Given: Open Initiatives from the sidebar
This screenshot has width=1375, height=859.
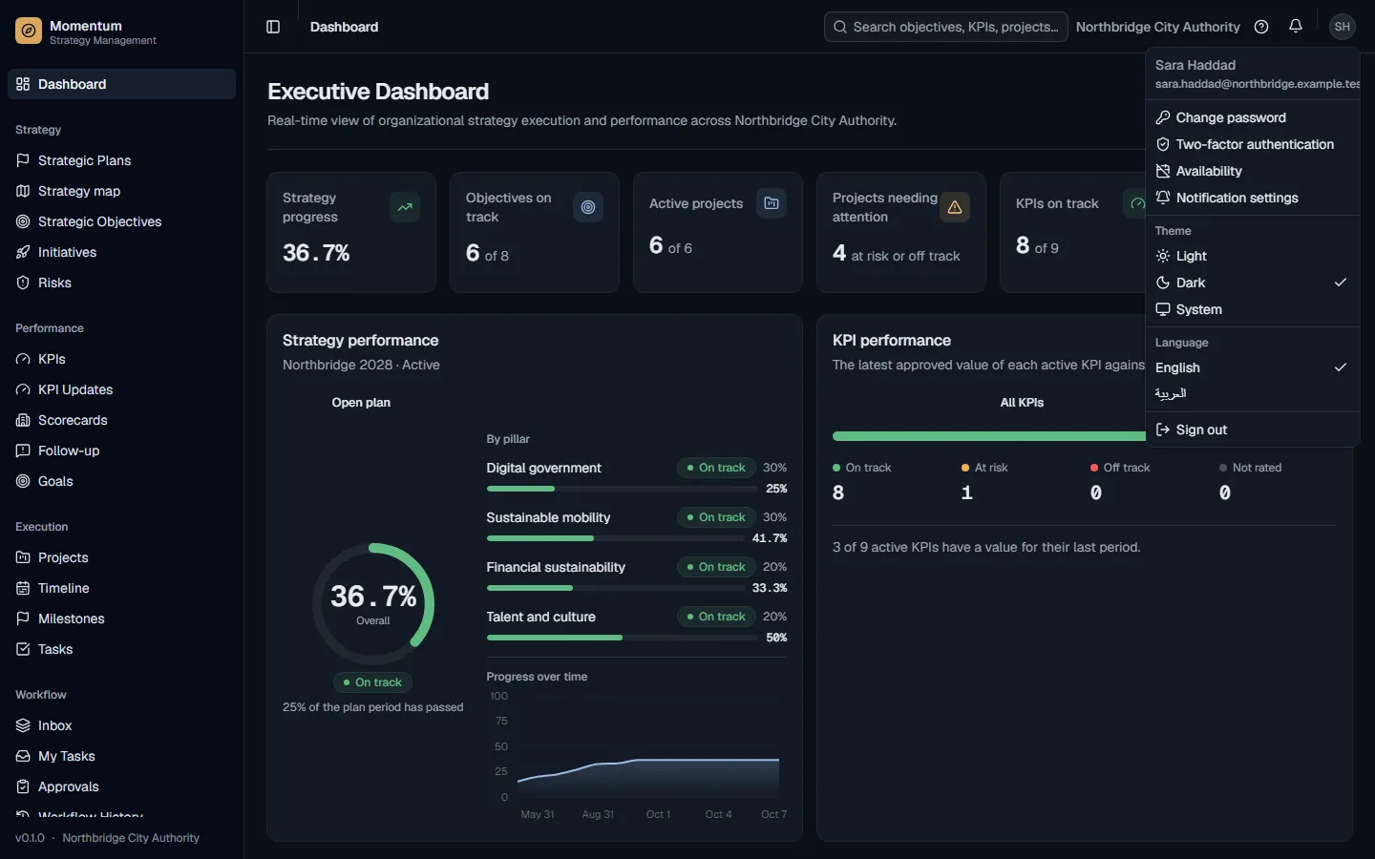Looking at the screenshot, I should 121,252.
